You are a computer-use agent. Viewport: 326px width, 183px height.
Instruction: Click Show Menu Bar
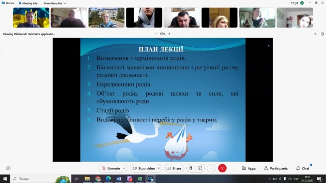pyautogui.click(x=52, y=3)
